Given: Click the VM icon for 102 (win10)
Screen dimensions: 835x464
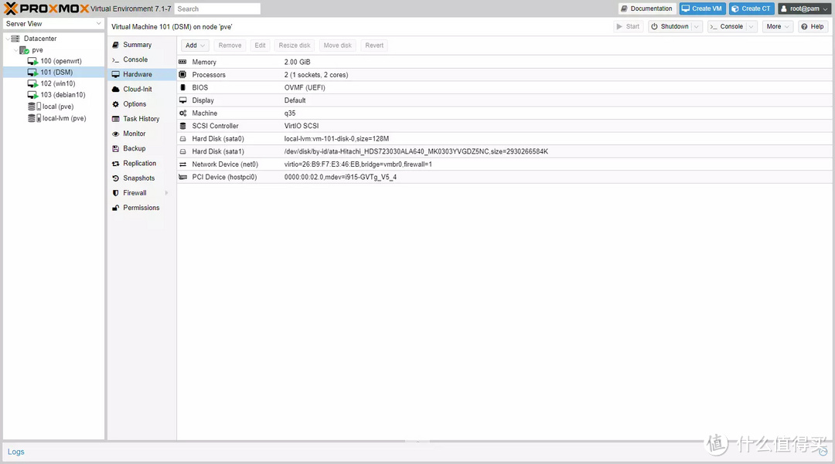Looking at the screenshot, I should pos(32,83).
